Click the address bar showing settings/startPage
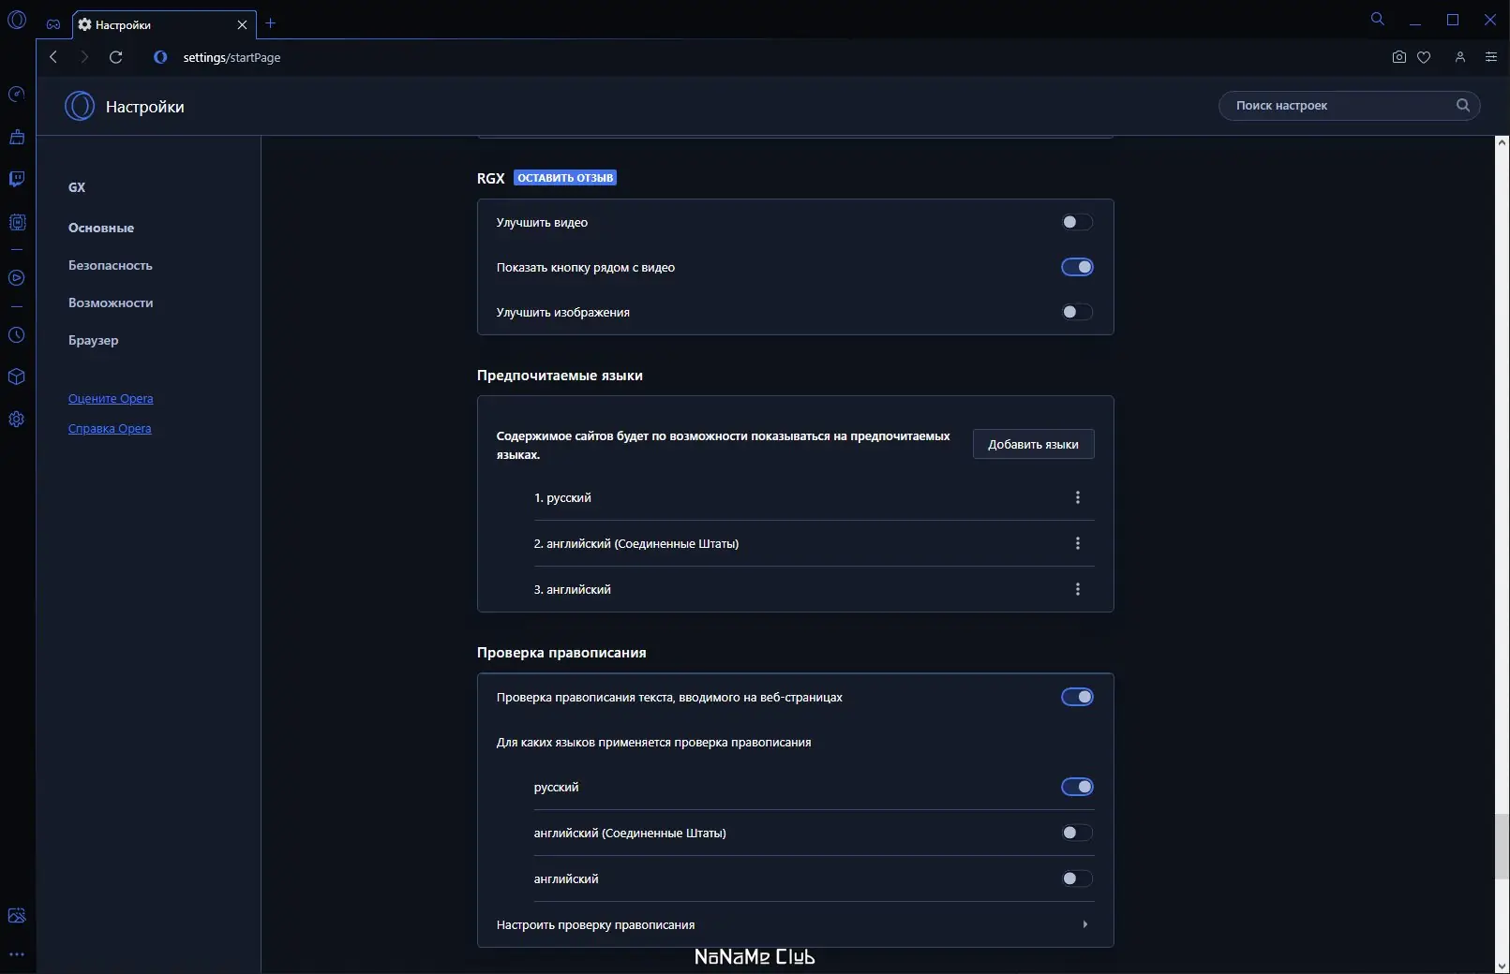The width and height of the screenshot is (1510, 974). [x=232, y=57]
